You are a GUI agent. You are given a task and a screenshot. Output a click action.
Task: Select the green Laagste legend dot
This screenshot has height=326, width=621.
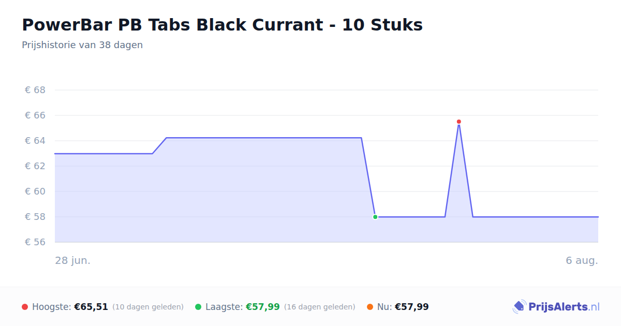(198, 307)
